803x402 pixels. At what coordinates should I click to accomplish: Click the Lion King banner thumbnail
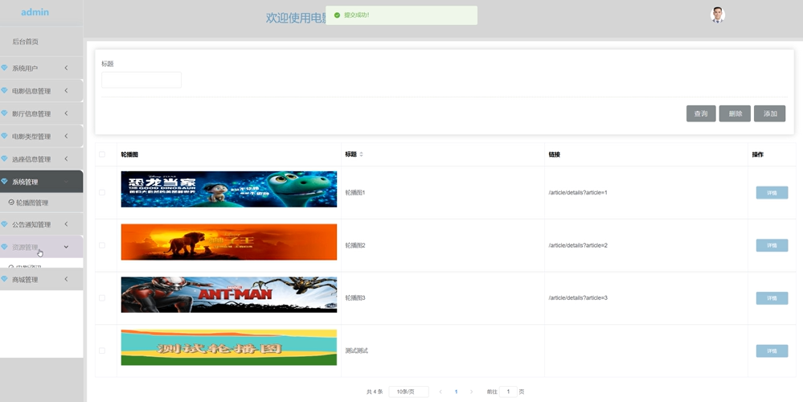click(x=229, y=242)
